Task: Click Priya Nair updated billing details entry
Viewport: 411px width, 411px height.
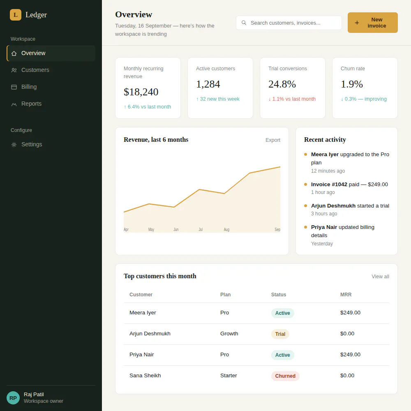Action: [x=346, y=236]
